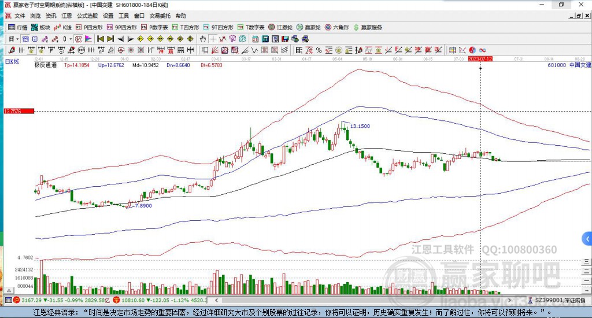
Task: Select the gann fan lines icon
Action: coord(214,50)
